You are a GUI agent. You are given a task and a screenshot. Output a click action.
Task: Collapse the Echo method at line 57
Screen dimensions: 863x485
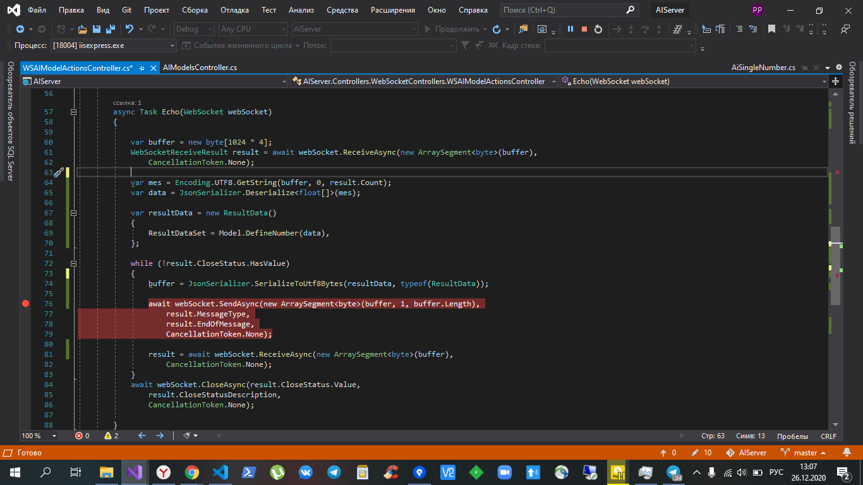click(x=74, y=112)
